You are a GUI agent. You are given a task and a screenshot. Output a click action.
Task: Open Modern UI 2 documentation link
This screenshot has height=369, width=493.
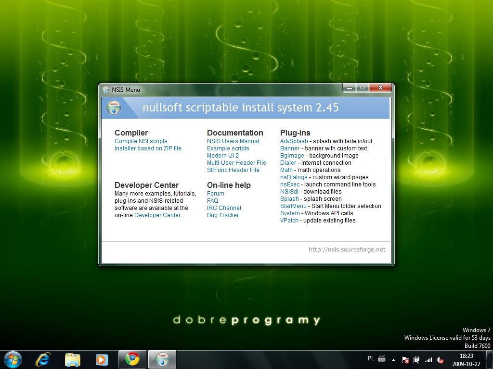223,156
